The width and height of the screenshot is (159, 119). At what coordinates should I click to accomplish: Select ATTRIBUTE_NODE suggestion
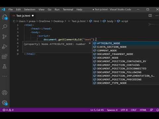click(x=126, y=43)
